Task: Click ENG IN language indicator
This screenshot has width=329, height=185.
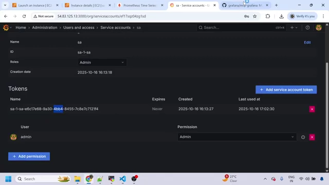Action: tap(291, 179)
